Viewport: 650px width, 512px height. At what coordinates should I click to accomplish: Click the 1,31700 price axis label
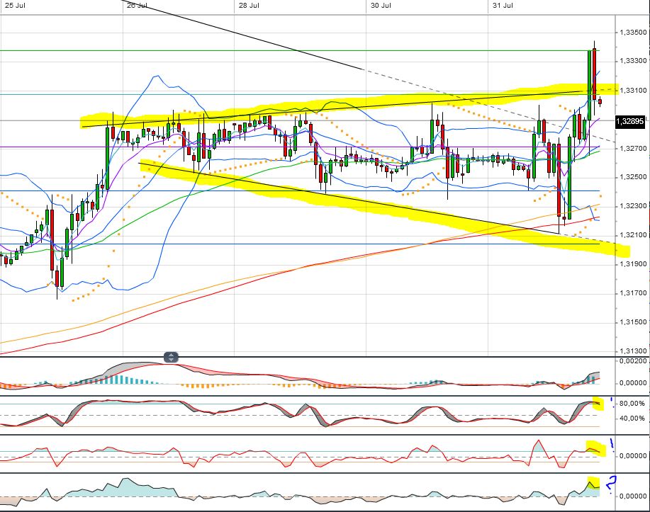click(x=633, y=293)
